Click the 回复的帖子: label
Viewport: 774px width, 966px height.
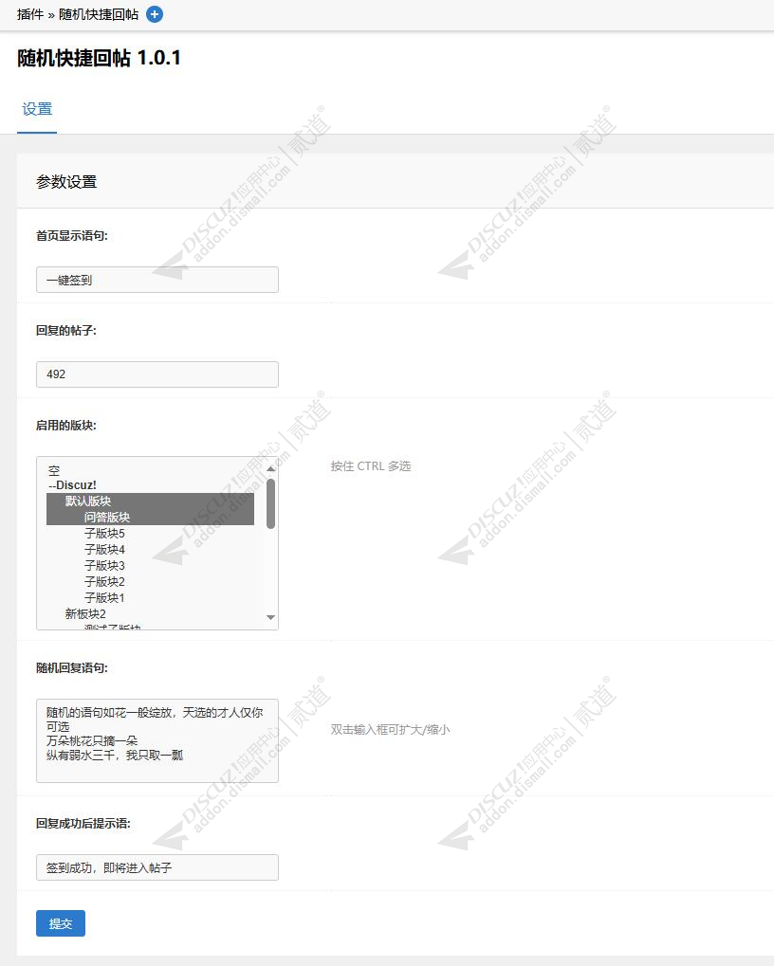(x=66, y=330)
